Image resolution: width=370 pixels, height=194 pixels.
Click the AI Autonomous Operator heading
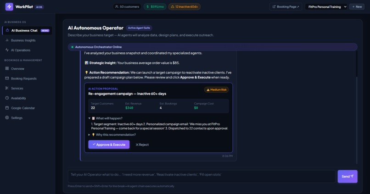point(95,28)
